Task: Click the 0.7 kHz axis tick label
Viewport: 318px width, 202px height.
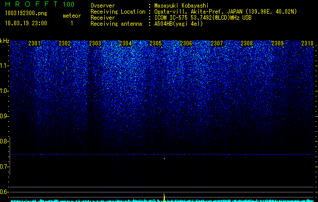Action: click(4, 167)
